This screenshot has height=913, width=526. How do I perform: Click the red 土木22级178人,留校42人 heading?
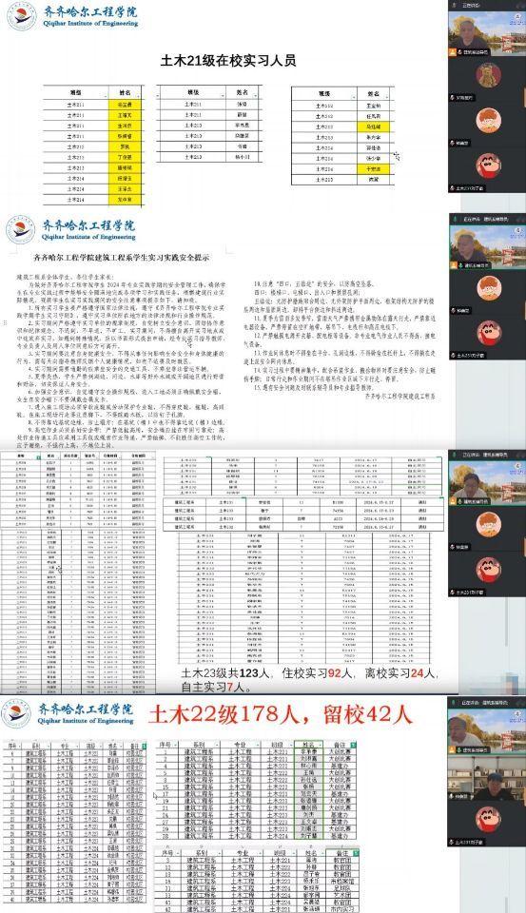point(281,714)
